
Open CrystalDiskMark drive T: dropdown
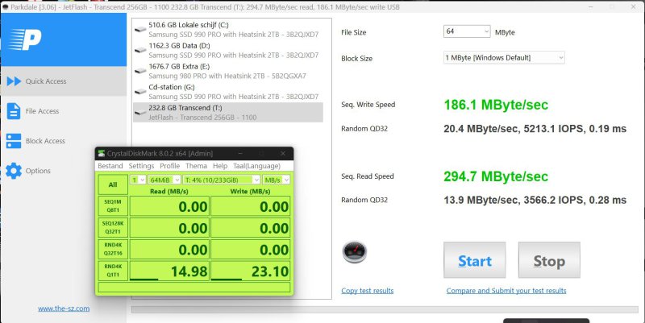(222, 180)
